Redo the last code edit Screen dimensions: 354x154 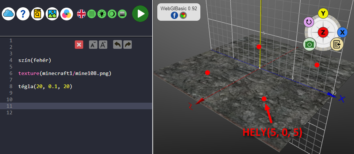pos(127,44)
